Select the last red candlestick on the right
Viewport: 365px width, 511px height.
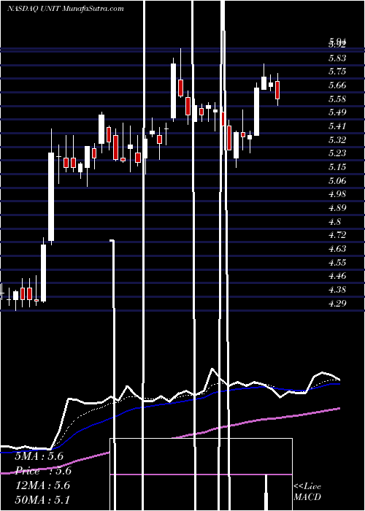(277, 90)
